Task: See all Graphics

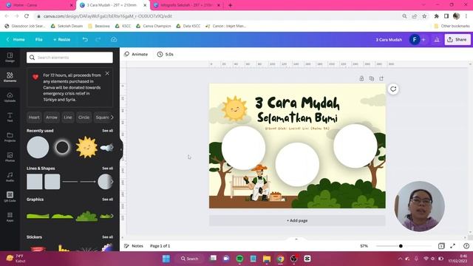Action: tap(107, 199)
